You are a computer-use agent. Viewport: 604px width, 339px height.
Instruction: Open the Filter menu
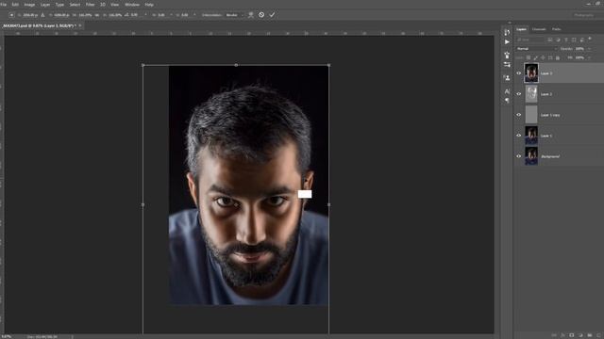pyautogui.click(x=90, y=5)
